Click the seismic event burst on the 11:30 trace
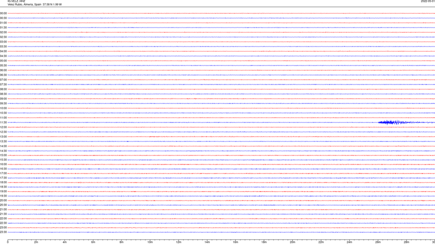The width and height of the screenshot is (435, 244). 394,122
